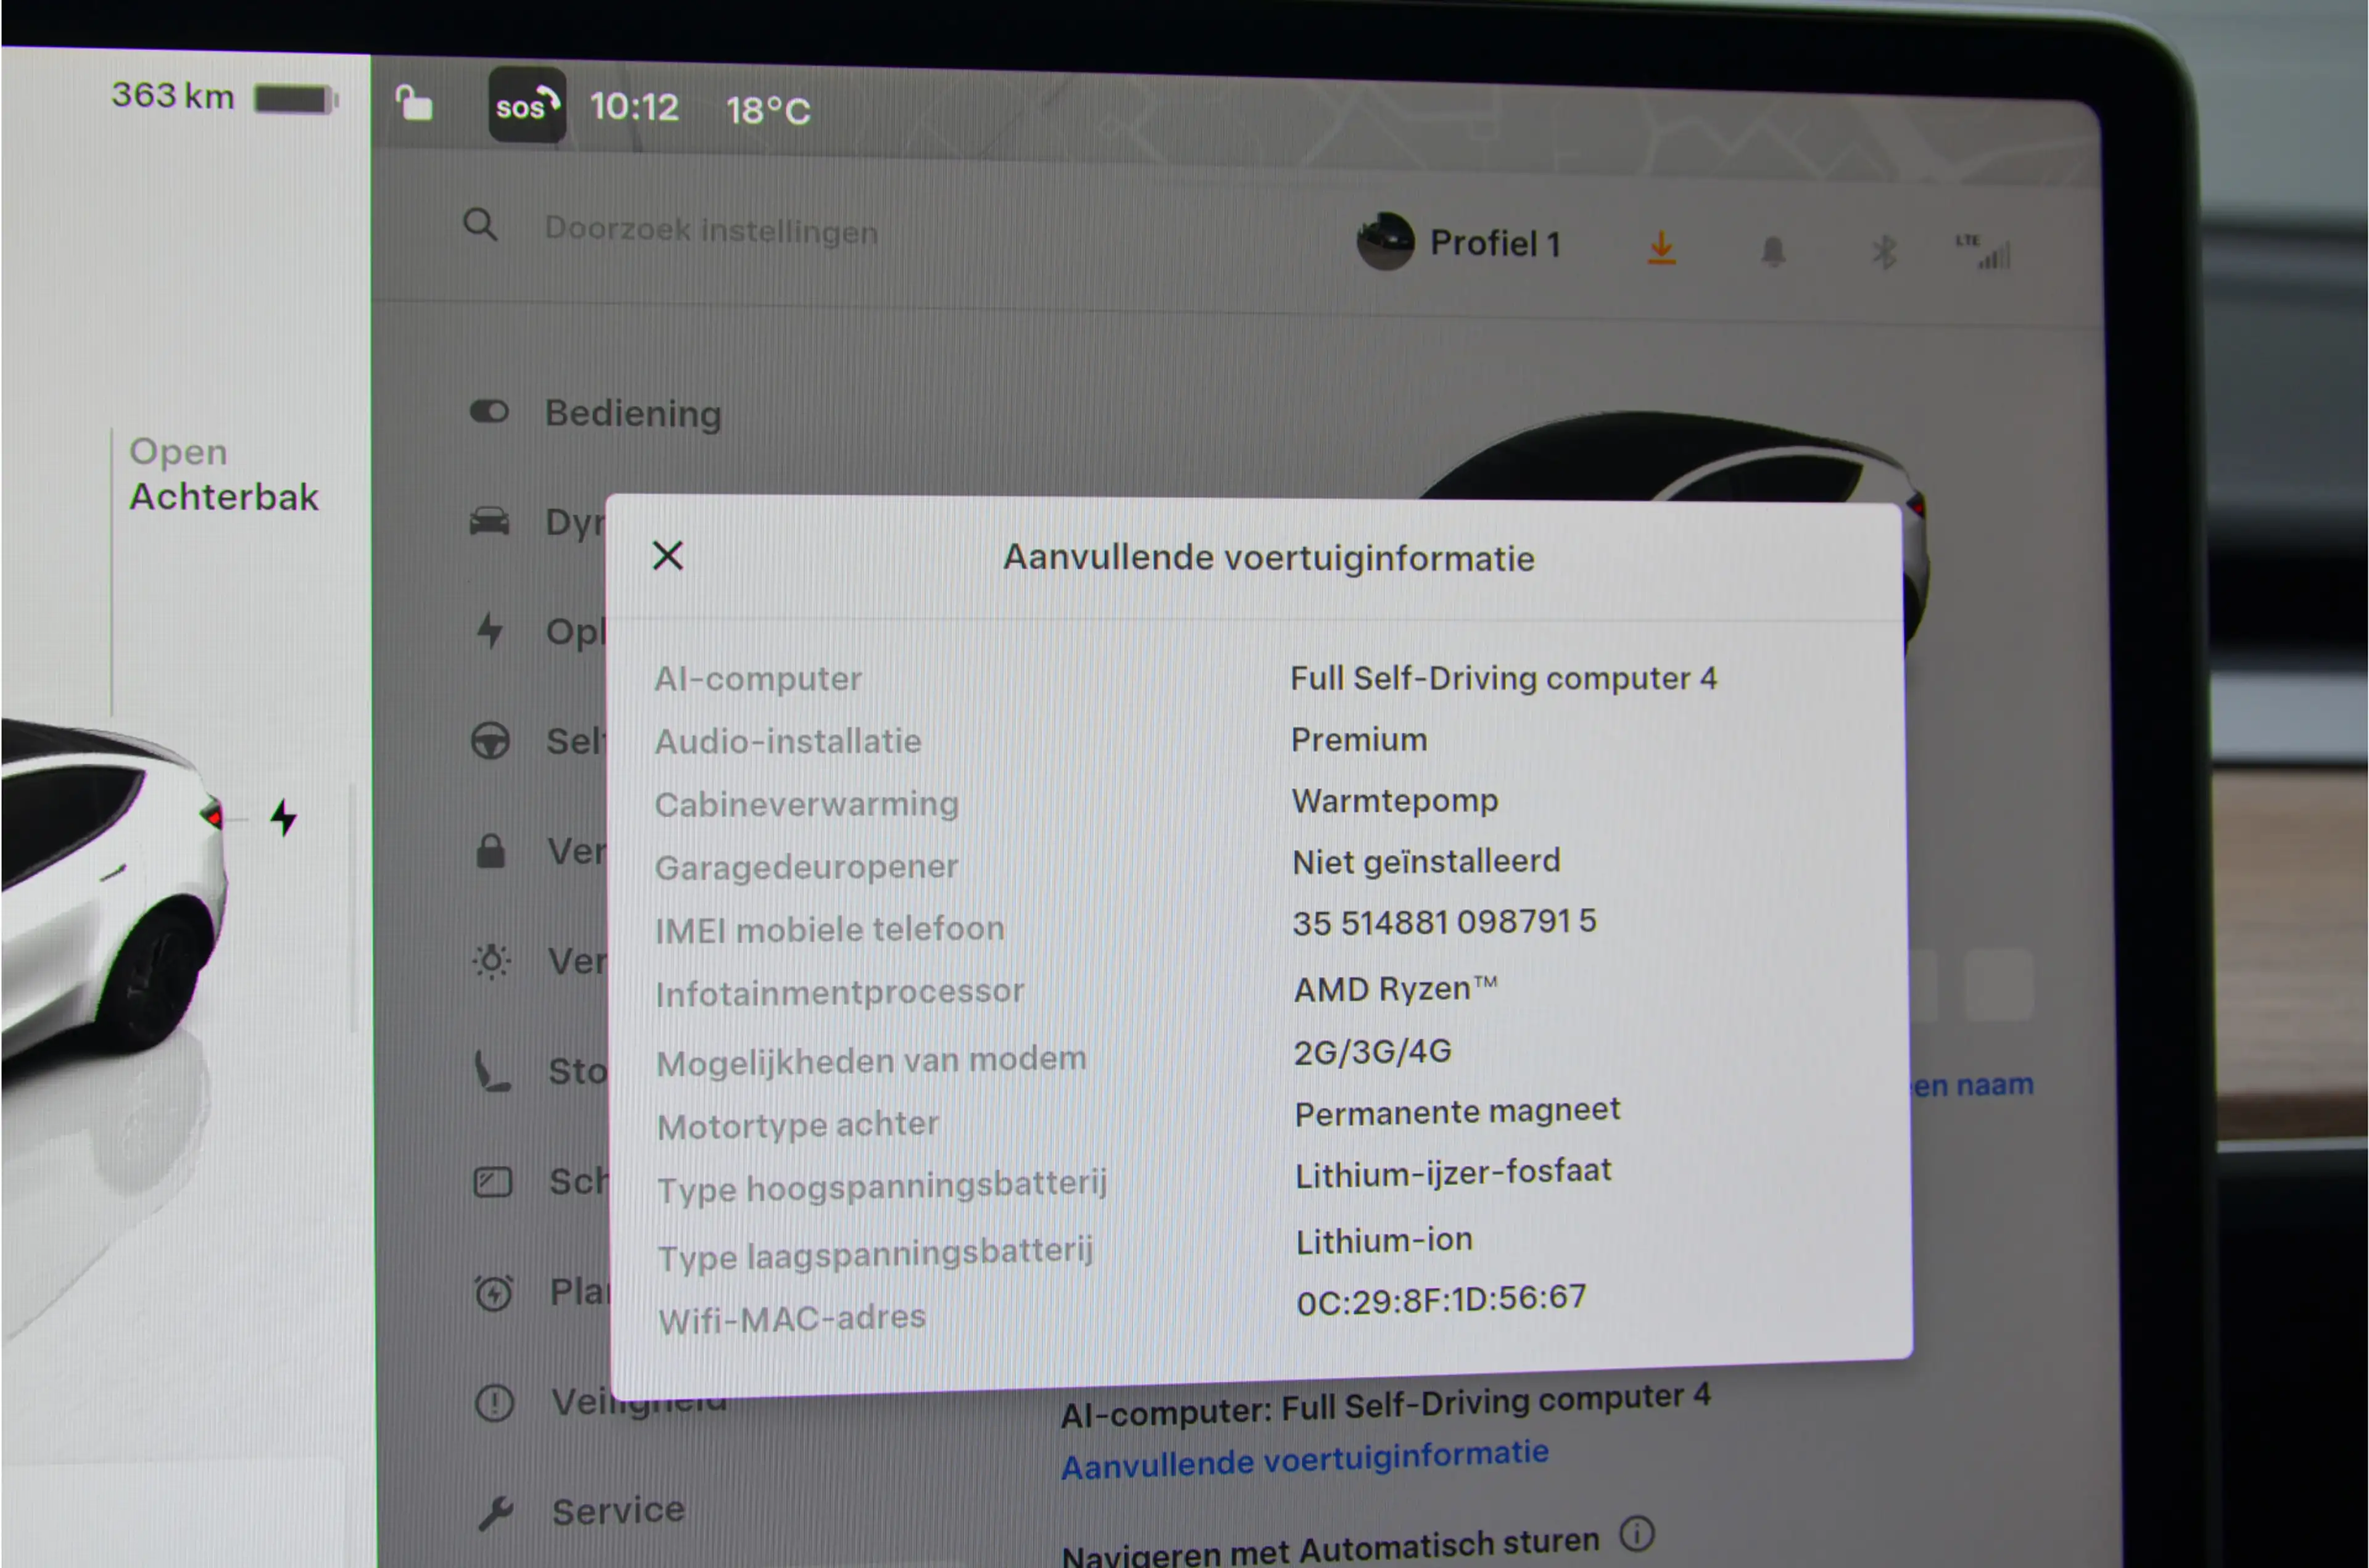Tap the padlock menu icon in sidebar
This screenshot has height=1568, width=2369.
coord(490,851)
